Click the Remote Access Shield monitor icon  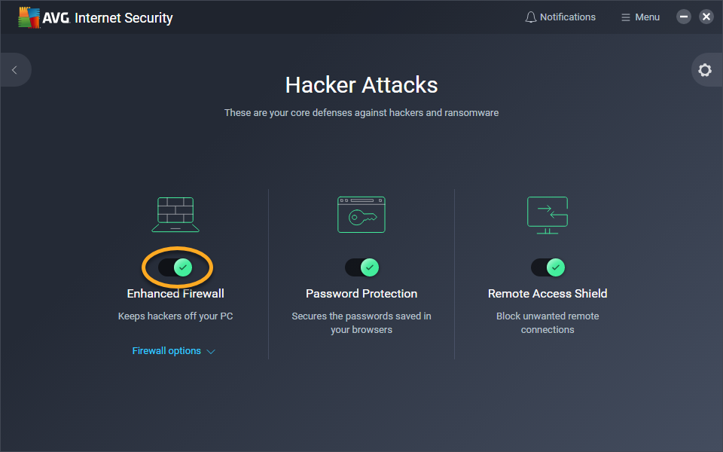(x=548, y=215)
